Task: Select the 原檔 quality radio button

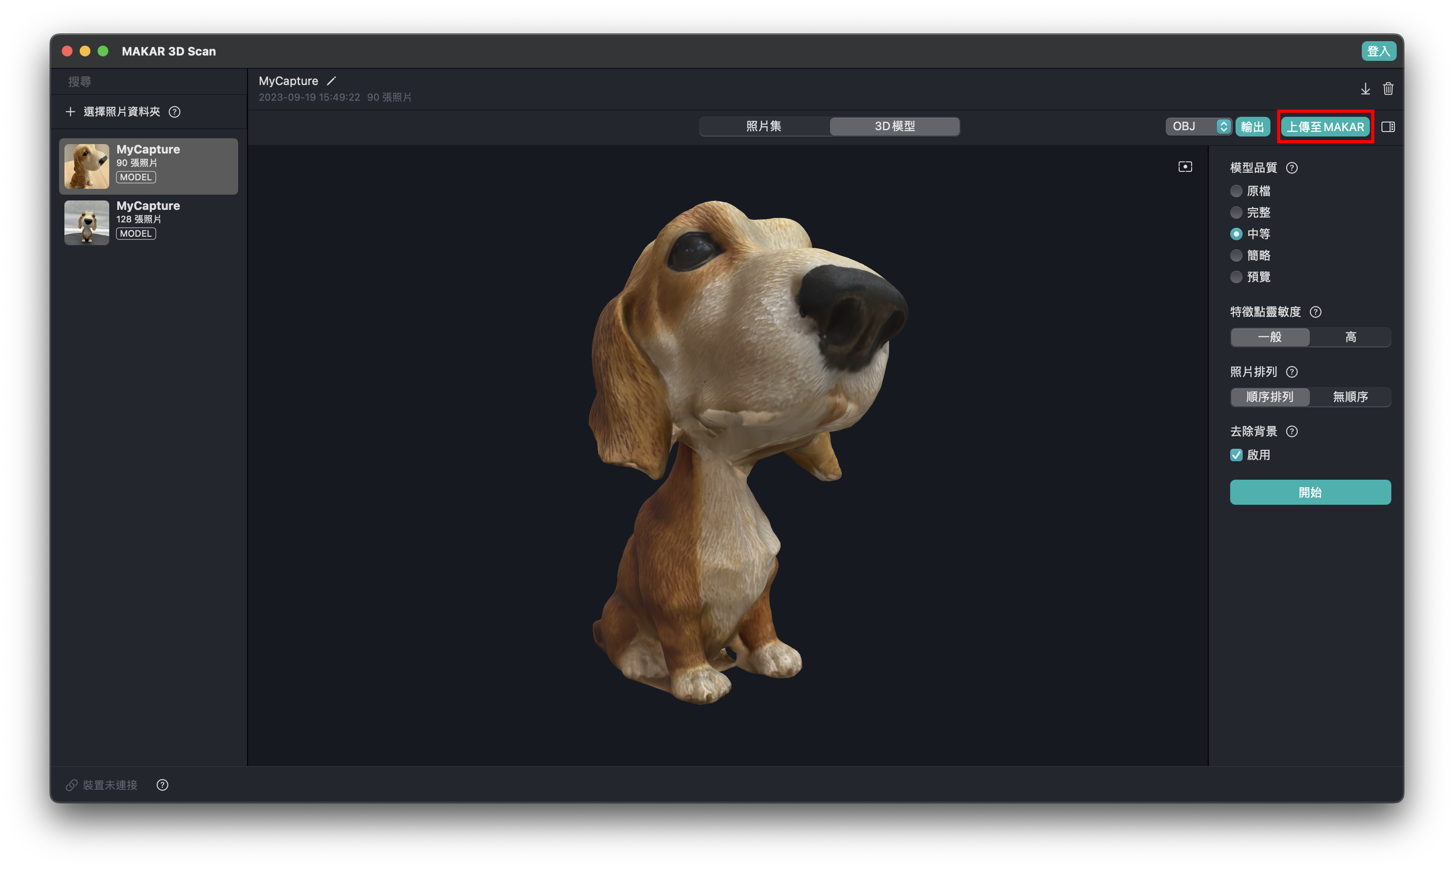Action: 1236,191
